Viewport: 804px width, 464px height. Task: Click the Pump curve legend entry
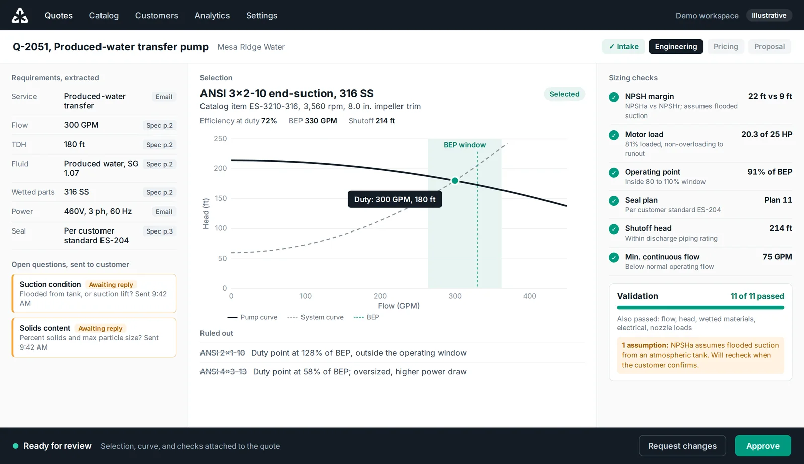[x=252, y=317]
